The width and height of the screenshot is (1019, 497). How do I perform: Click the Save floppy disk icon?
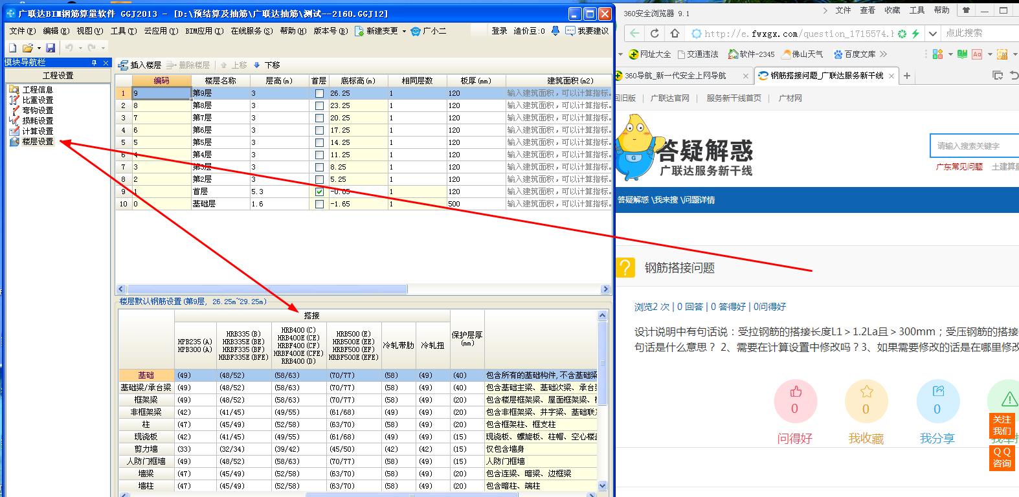(50, 48)
